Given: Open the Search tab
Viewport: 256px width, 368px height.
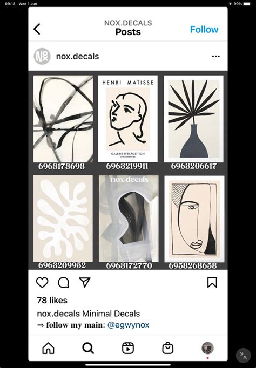Looking at the screenshot, I should pyautogui.click(x=88, y=348).
